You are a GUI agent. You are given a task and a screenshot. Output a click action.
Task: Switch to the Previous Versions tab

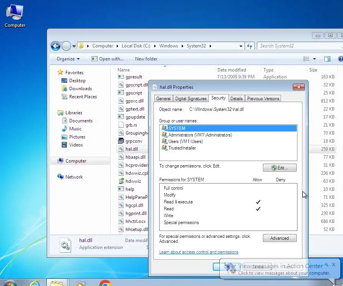[263, 99]
